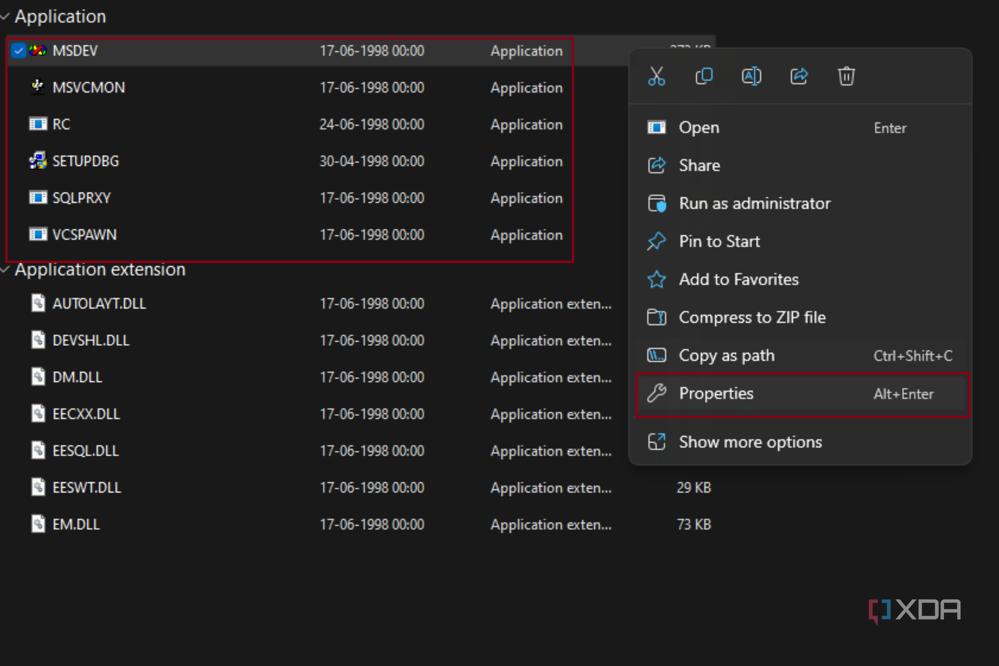Viewport: 999px width, 666px height.
Task: Select the EESQL.DLL file name
Action: tap(85, 451)
